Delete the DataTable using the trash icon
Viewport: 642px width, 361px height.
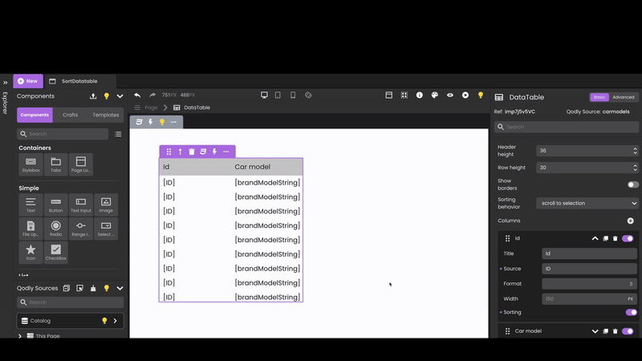192,152
